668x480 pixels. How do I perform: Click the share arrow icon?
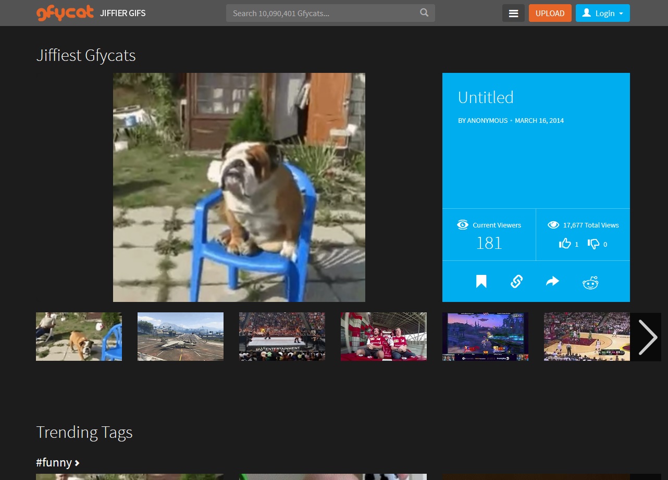pos(552,282)
